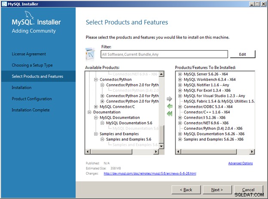The height and width of the screenshot is (199, 268).
Task: Select Connector/C++ 1.1.6 - X64
Action: (x=207, y=112)
